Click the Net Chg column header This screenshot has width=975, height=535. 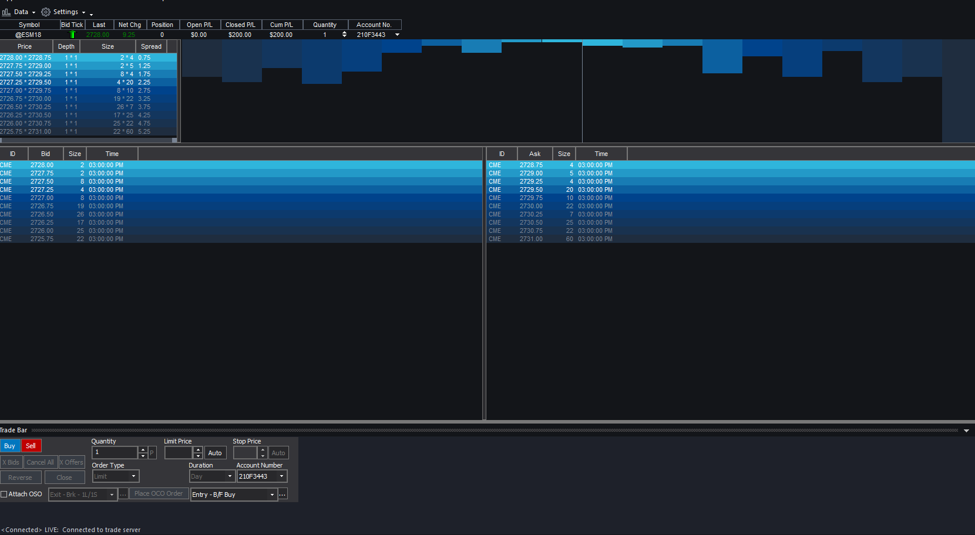click(130, 25)
